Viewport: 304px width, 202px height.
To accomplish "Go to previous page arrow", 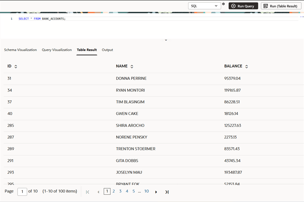I will pos(98,192).
